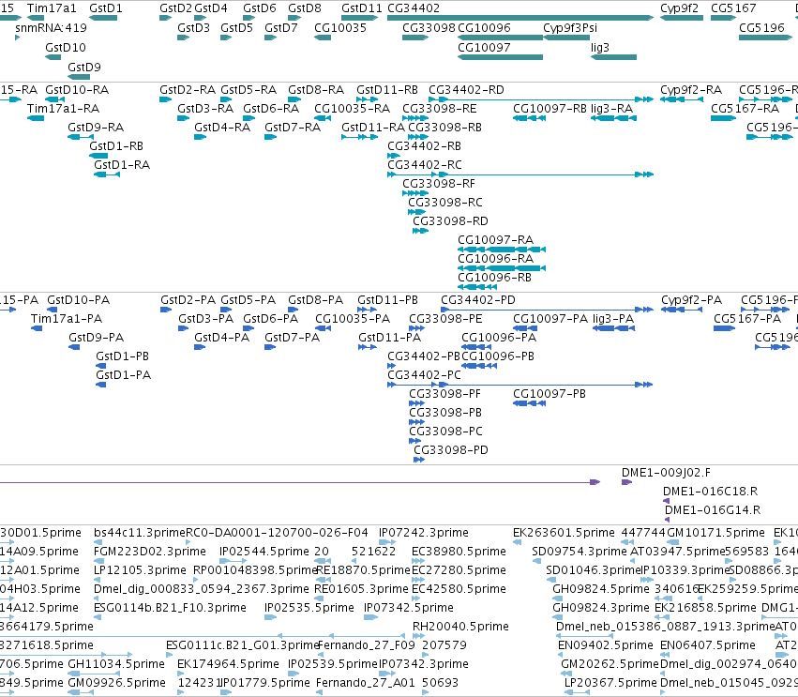Click EST IP02544.5prime
This screenshot has width=798, height=697.
coord(233,561)
